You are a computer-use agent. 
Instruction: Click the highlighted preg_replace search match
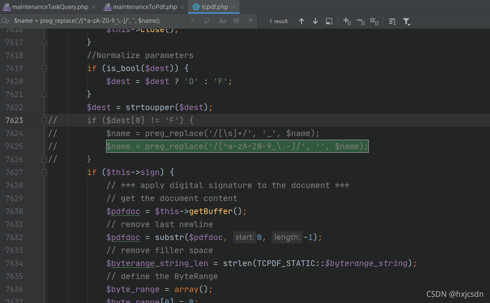click(x=237, y=146)
